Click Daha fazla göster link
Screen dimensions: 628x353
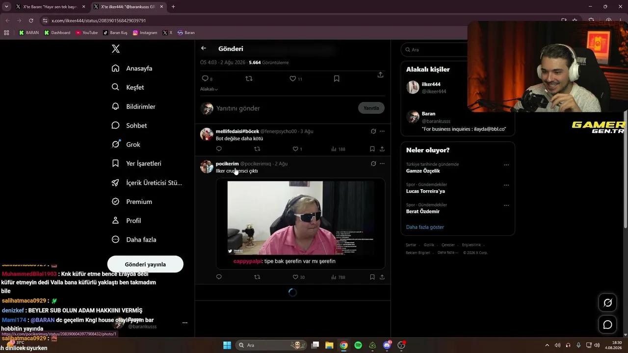(x=425, y=227)
